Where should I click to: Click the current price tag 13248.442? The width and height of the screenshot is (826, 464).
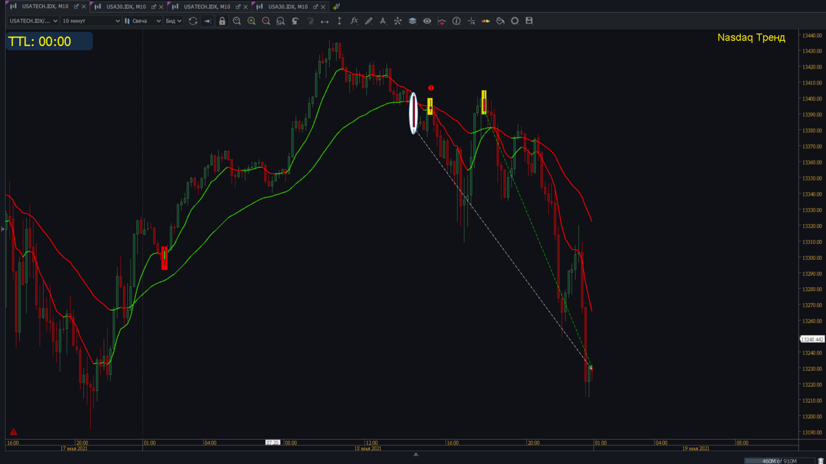[x=812, y=339]
